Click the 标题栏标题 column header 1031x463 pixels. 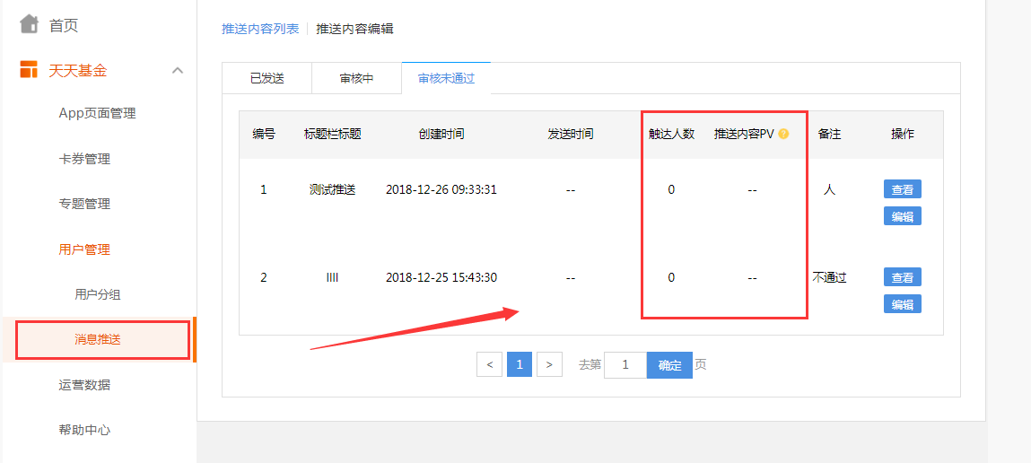tap(333, 135)
